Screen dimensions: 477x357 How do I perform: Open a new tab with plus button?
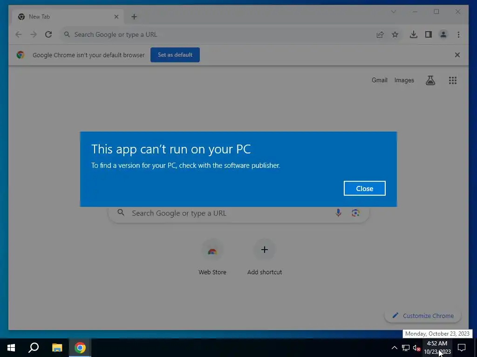[134, 17]
